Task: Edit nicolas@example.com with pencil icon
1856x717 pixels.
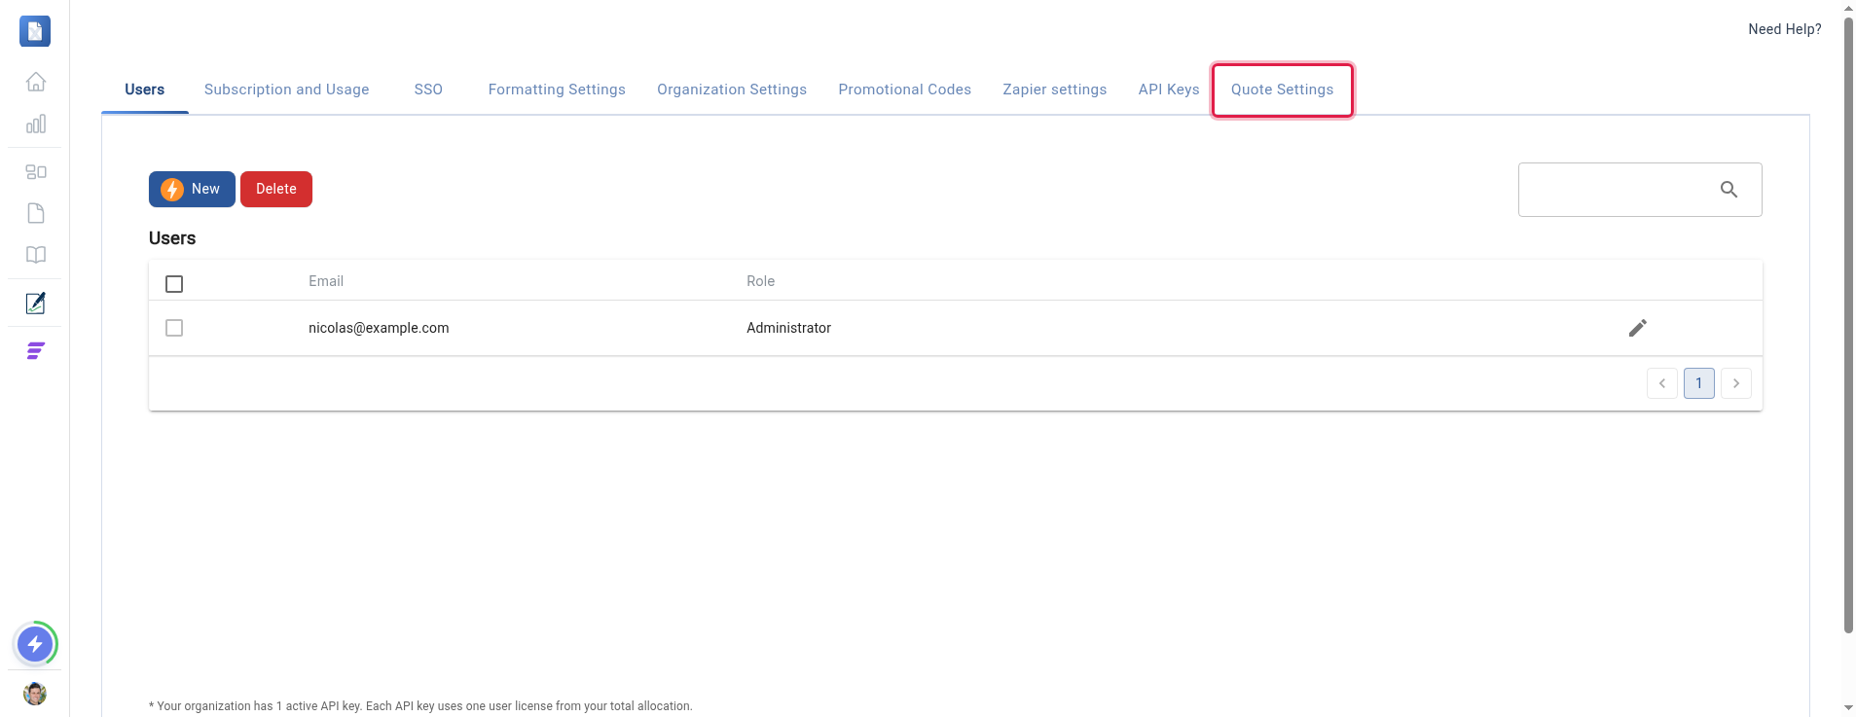Action: click(1638, 328)
